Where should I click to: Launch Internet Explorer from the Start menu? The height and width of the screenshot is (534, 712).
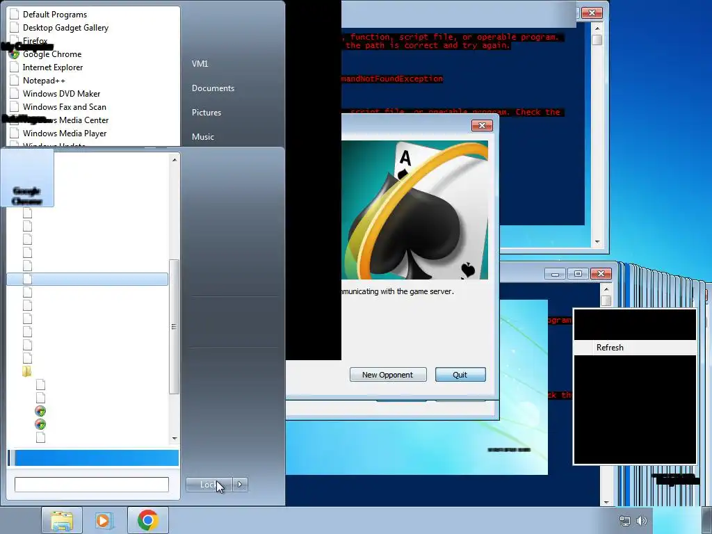(x=53, y=67)
